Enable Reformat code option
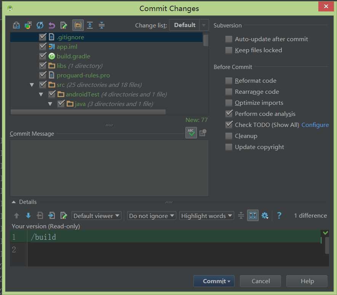The image size is (337, 295). [x=229, y=81]
